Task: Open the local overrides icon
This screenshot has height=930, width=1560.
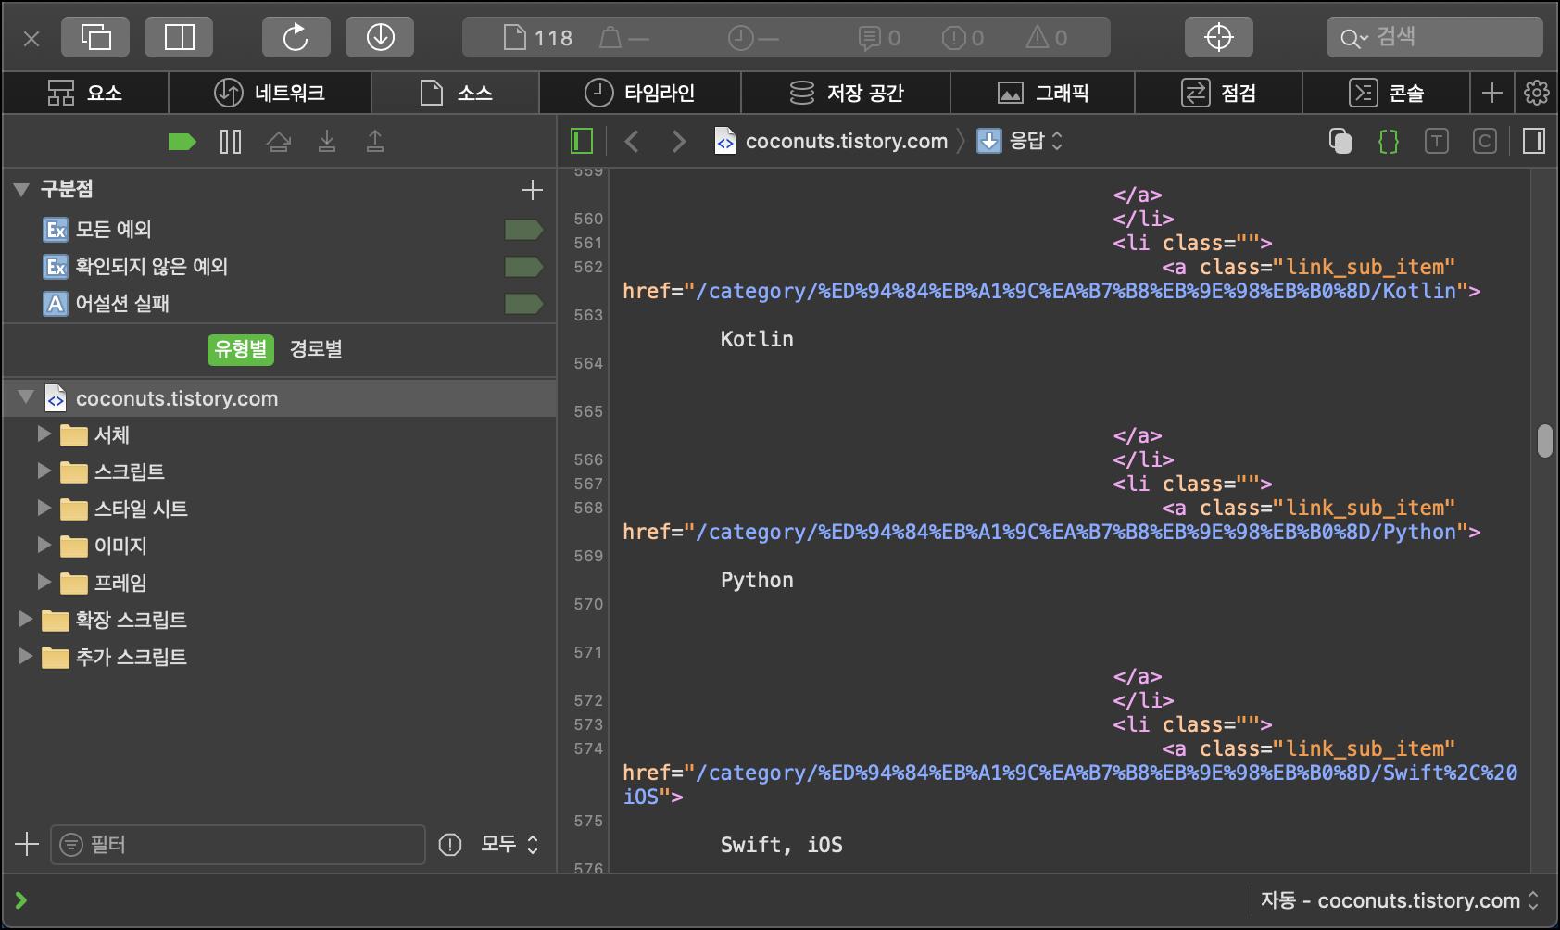Action: (x=1340, y=141)
